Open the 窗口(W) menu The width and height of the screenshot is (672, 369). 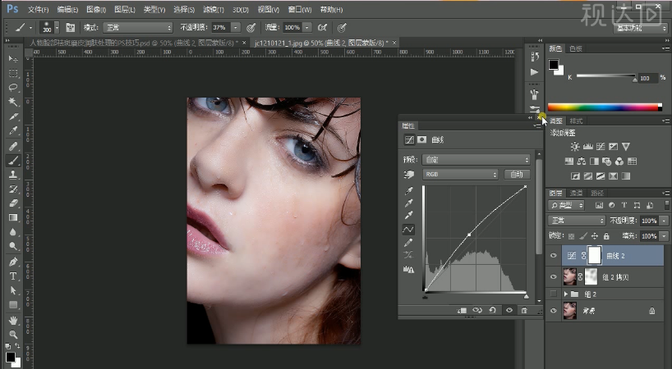300,9
